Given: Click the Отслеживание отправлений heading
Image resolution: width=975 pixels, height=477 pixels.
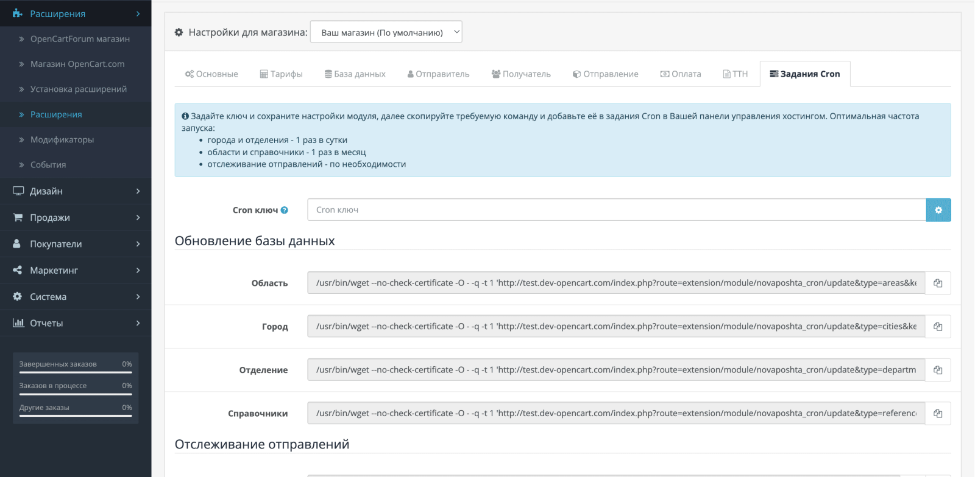Looking at the screenshot, I should (262, 445).
